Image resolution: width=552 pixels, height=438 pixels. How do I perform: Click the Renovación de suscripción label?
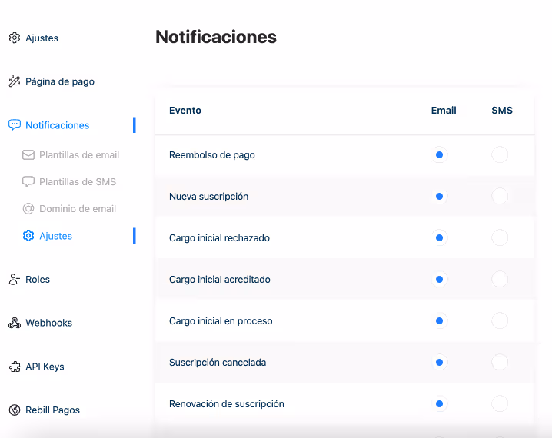pyautogui.click(x=227, y=404)
